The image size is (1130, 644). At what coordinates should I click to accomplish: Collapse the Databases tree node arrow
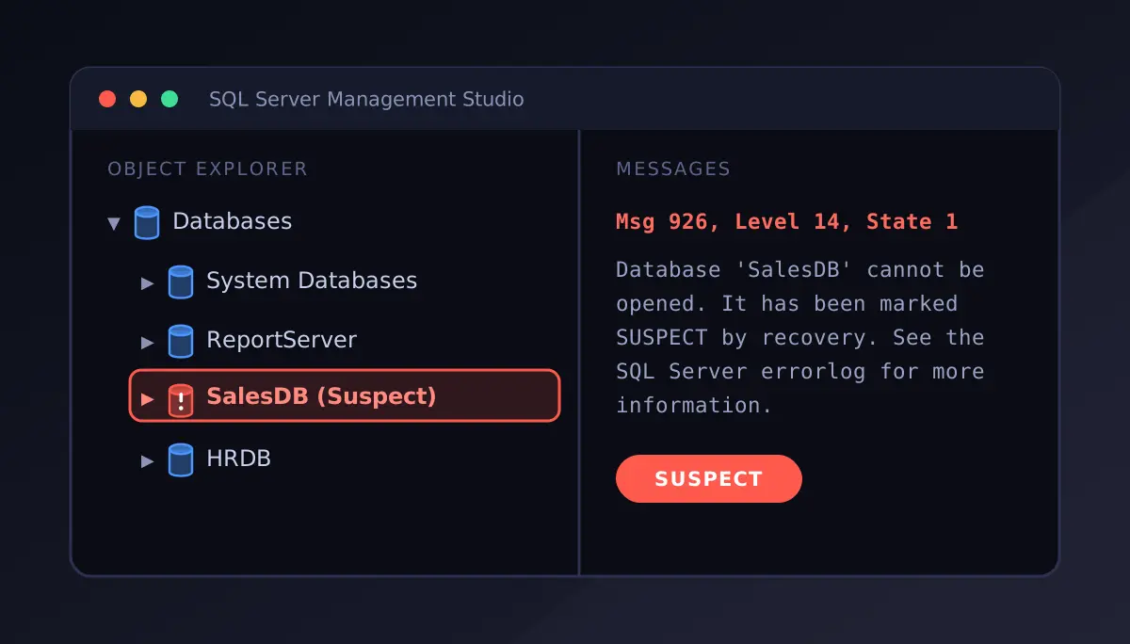click(114, 224)
